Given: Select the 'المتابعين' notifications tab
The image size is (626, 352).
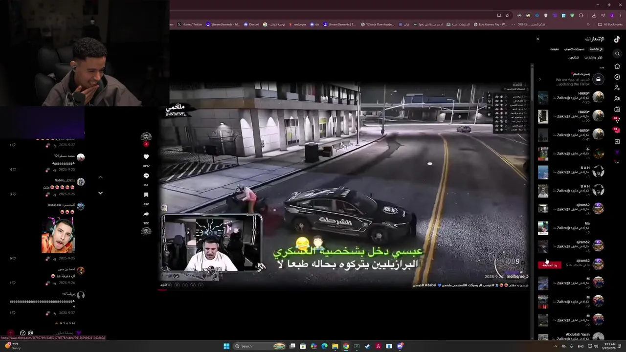Looking at the screenshot, I should 573,58.
